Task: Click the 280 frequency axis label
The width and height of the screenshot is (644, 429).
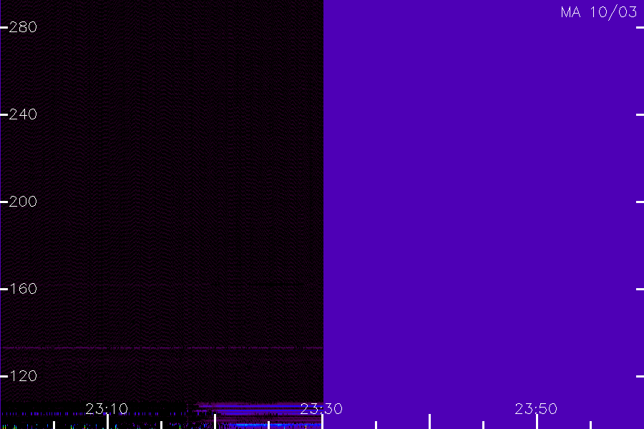Action: [x=23, y=27]
